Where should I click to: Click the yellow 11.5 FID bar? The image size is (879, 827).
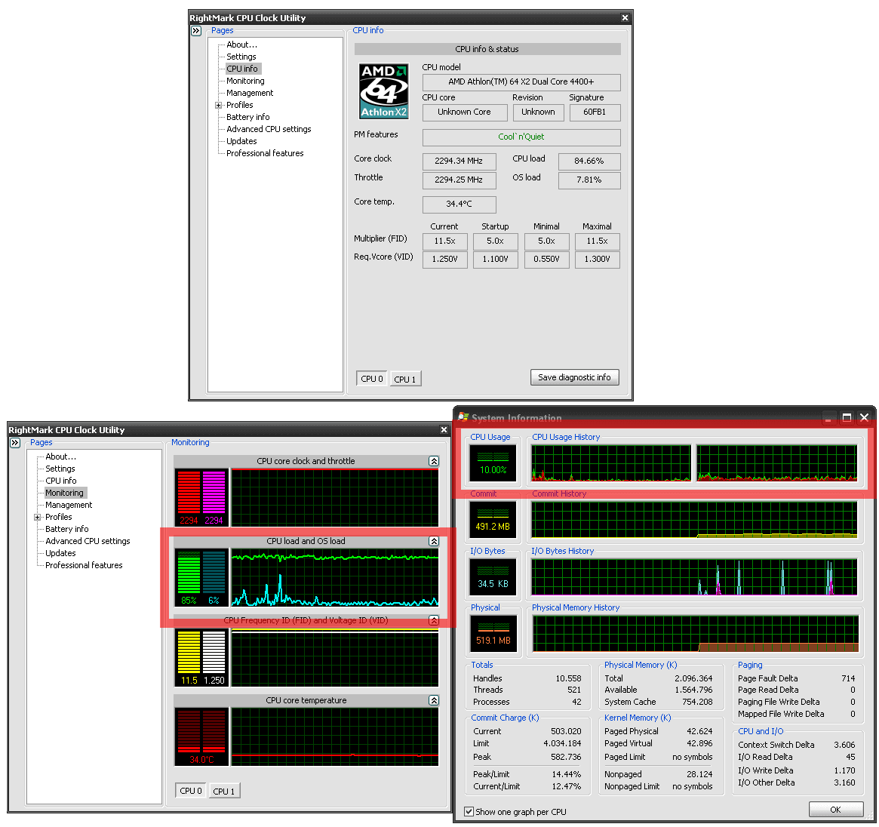tap(189, 652)
